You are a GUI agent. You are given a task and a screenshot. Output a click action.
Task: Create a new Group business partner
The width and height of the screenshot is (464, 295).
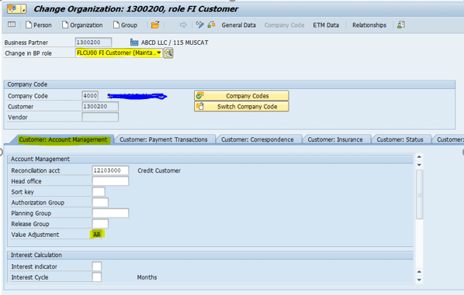125,25
